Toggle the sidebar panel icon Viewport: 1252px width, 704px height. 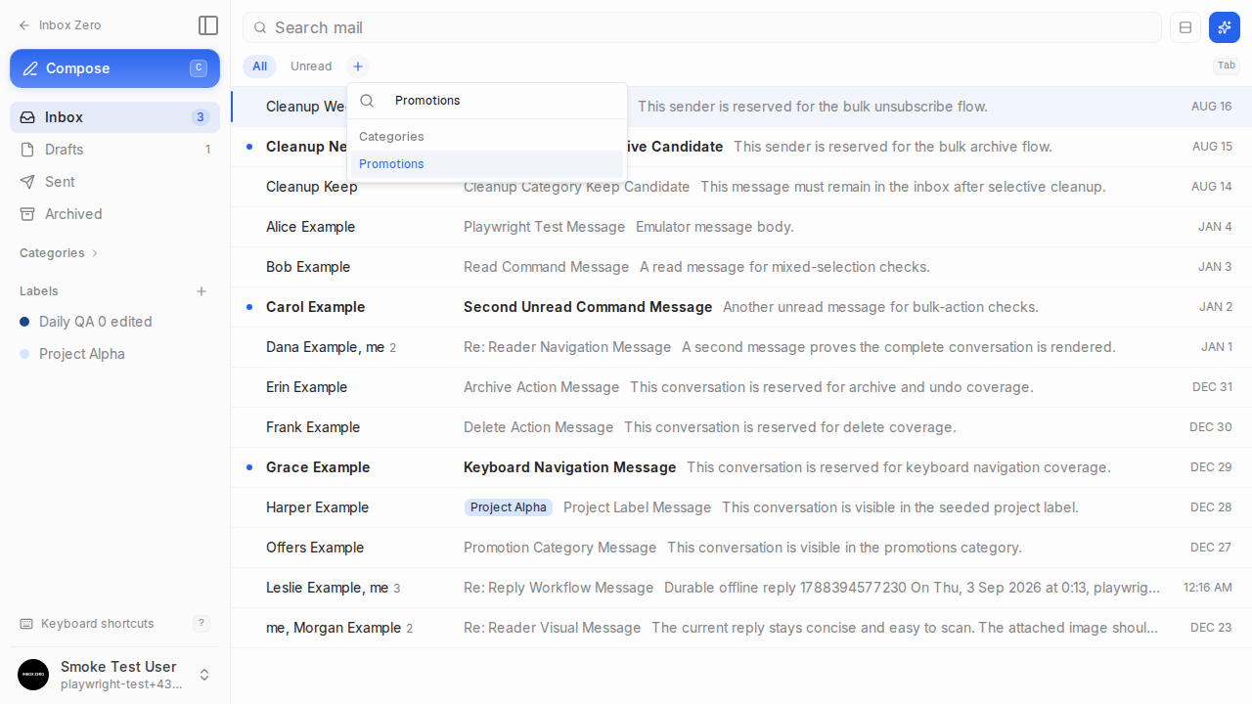coord(207,25)
